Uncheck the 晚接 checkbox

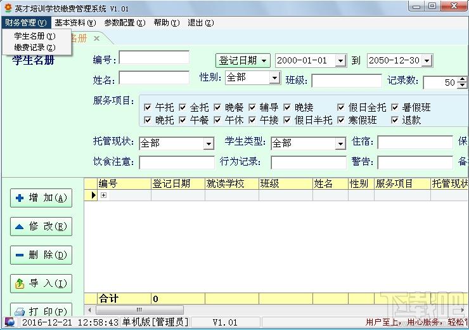[287, 107]
